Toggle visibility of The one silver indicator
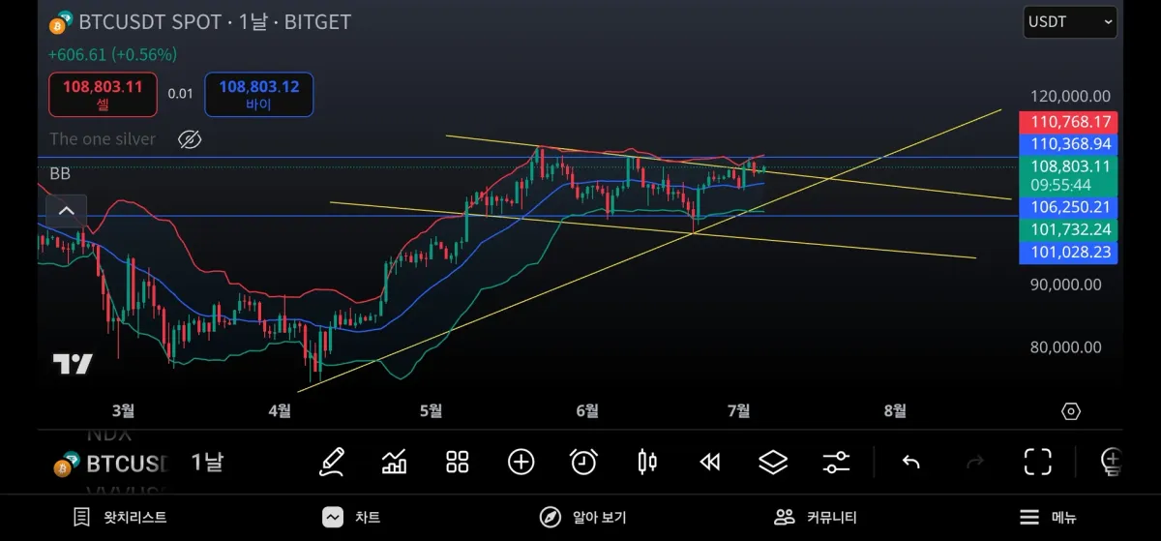This screenshot has height=541, width=1161. [x=190, y=139]
